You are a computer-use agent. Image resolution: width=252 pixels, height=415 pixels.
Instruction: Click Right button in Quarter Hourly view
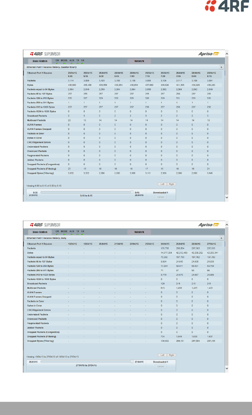tap(171, 184)
